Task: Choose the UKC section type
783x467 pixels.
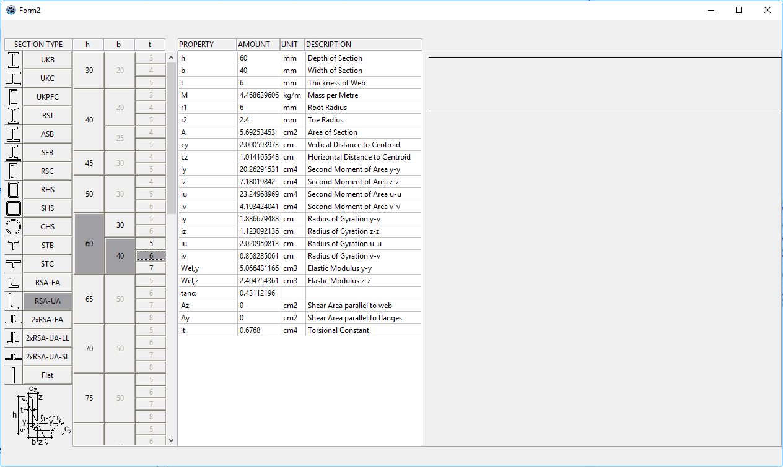Action: [x=48, y=79]
